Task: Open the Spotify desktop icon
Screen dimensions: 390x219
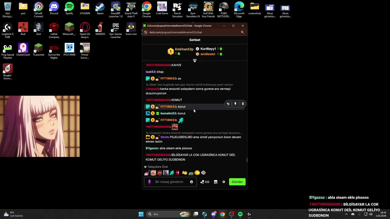Action: [x=69, y=9]
